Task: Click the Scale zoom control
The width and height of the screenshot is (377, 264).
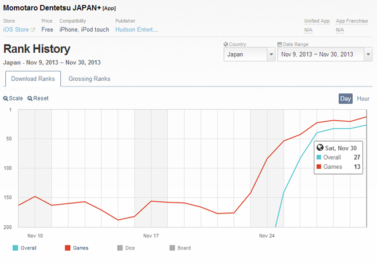Action: (x=13, y=98)
